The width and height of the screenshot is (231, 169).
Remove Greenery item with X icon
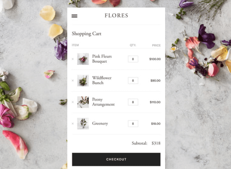(x=73, y=123)
